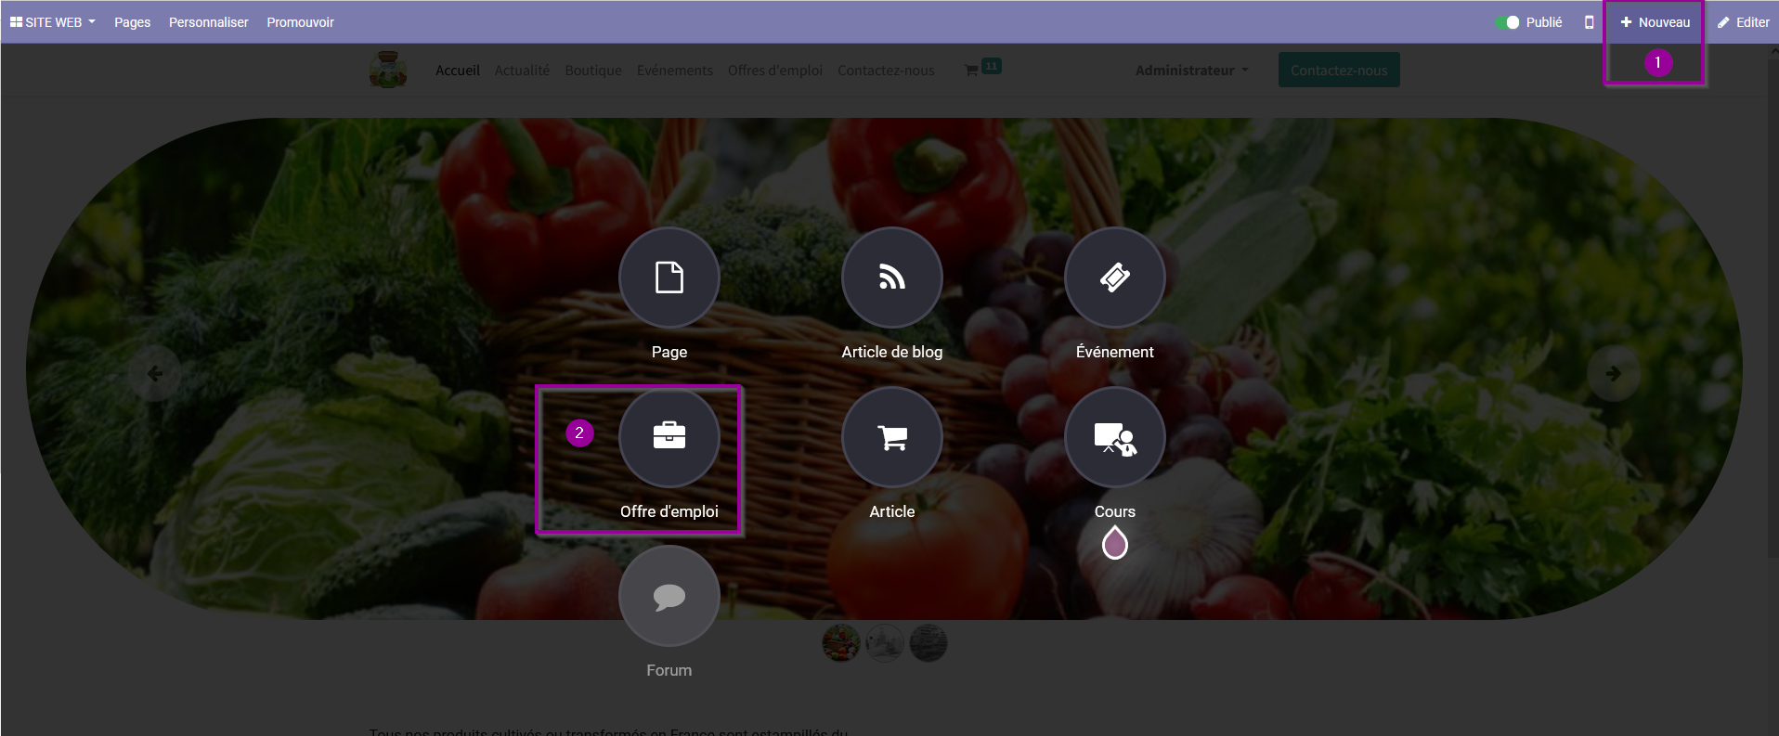
Task: Select the Offre d'emploi briefcase icon
Action: click(669, 437)
